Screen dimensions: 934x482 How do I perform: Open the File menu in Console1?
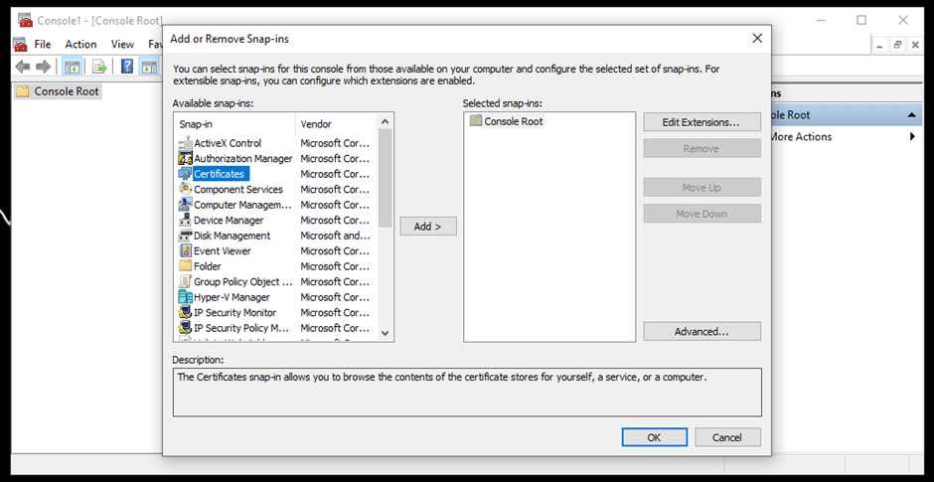(43, 44)
